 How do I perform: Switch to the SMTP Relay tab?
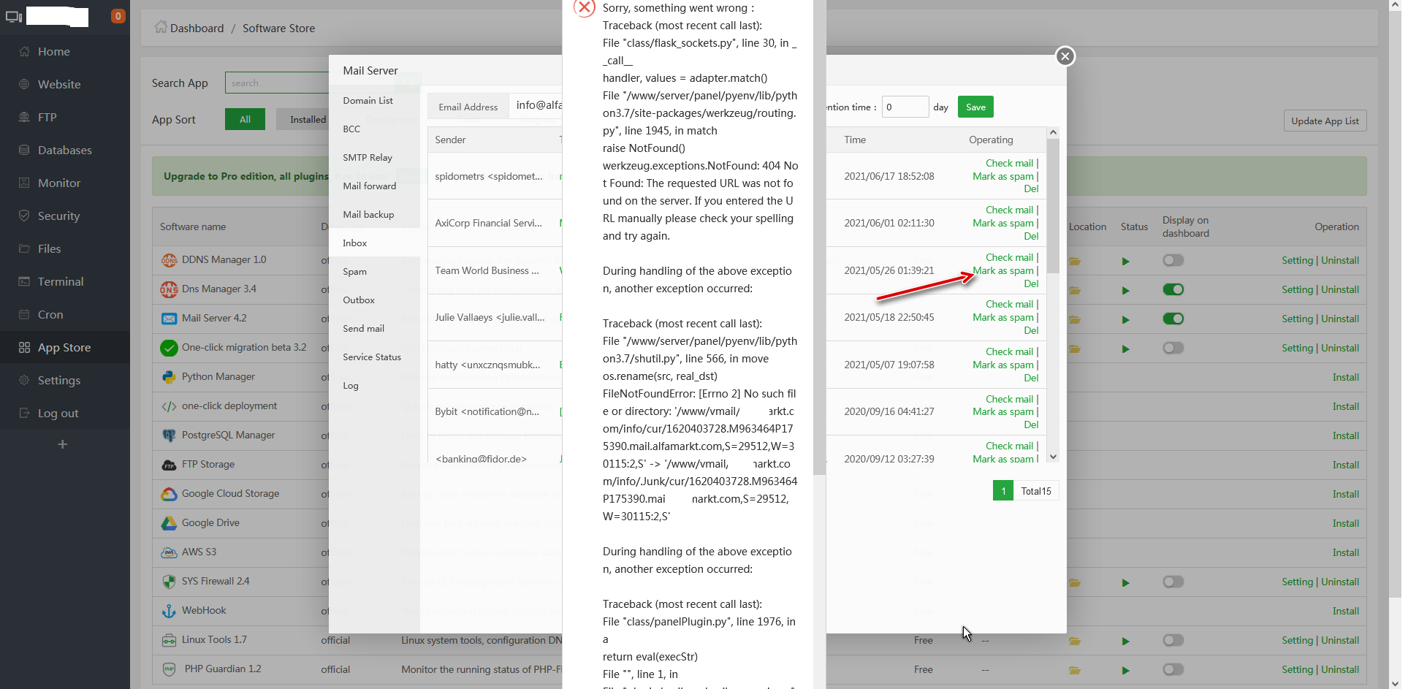368,158
